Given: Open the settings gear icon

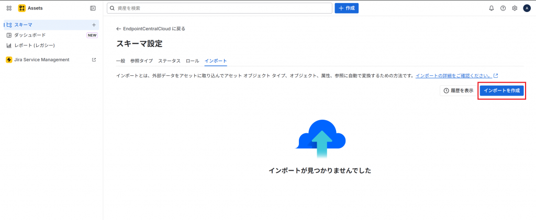Looking at the screenshot, I should [515, 8].
